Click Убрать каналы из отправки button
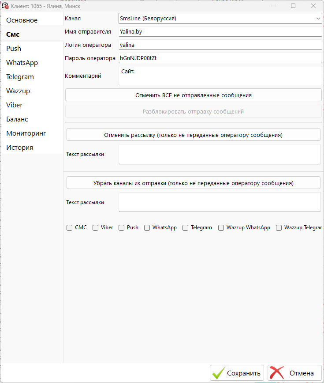The image size is (324, 383). tap(194, 183)
